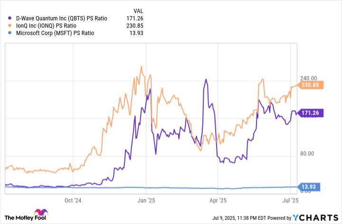
Task: Click the 80.00 y-axis label
Action: point(308,153)
